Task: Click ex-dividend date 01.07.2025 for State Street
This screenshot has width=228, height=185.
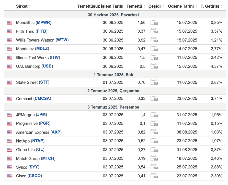Action: (113, 82)
